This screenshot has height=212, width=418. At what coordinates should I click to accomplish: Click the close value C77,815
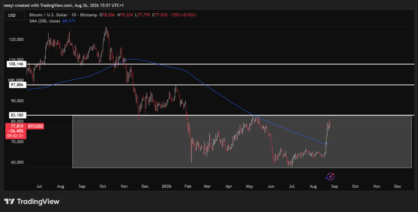[x=160, y=15]
